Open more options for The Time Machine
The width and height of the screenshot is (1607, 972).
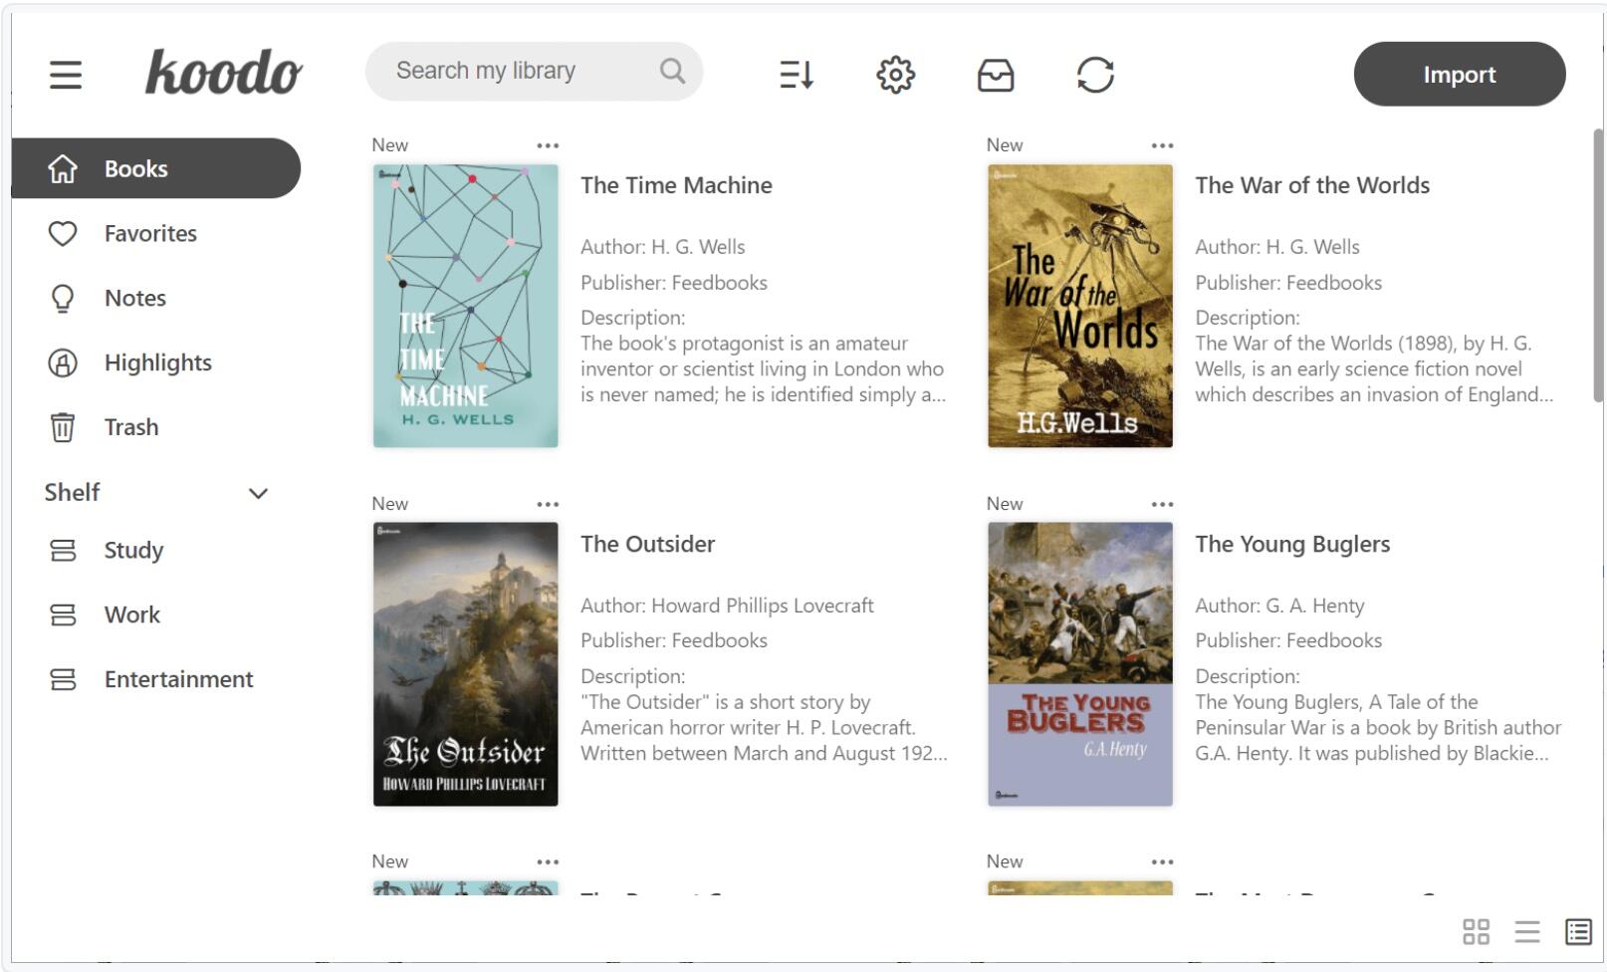tap(549, 144)
